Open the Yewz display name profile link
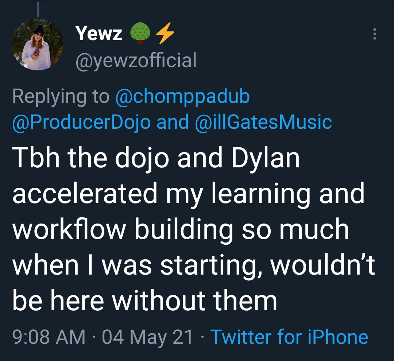The width and height of the screenshot is (394, 361). tap(99, 34)
